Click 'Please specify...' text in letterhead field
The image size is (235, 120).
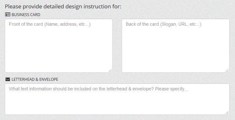click(x=172, y=89)
